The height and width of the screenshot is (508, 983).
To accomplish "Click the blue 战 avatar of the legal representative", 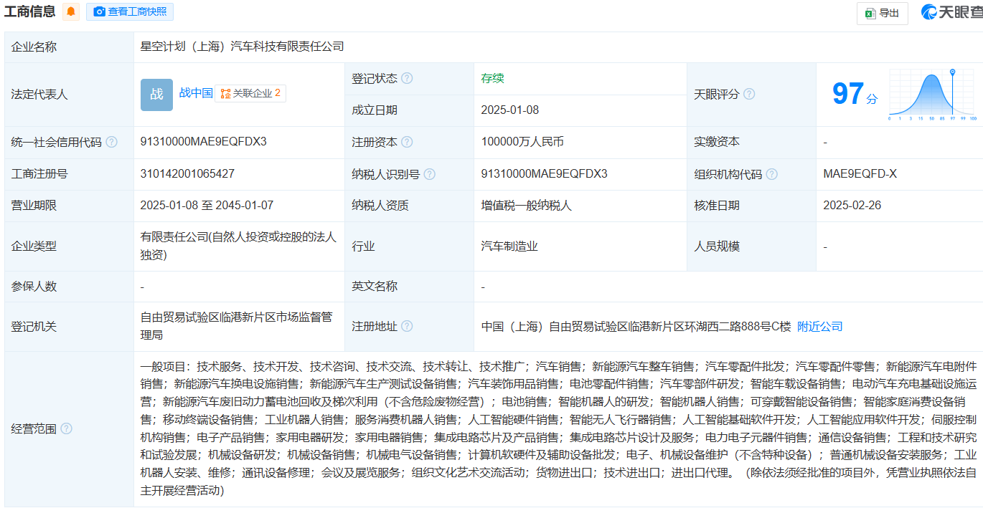I will tap(156, 95).
